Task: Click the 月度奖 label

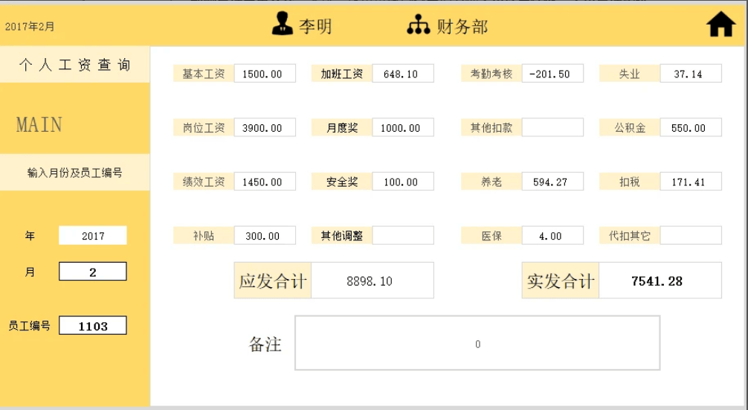Action: tap(342, 127)
